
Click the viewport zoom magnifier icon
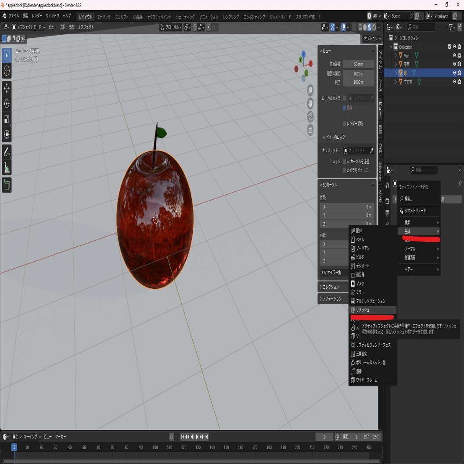[310, 90]
